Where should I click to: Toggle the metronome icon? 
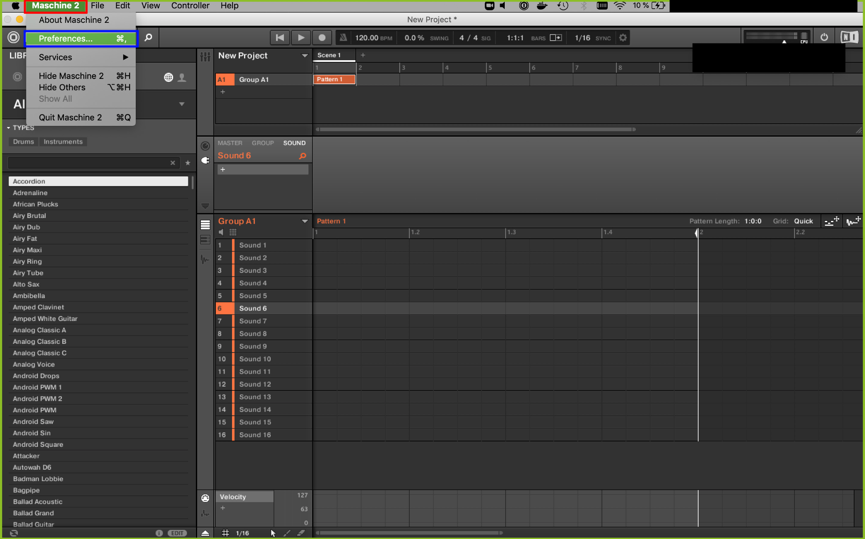(x=343, y=38)
